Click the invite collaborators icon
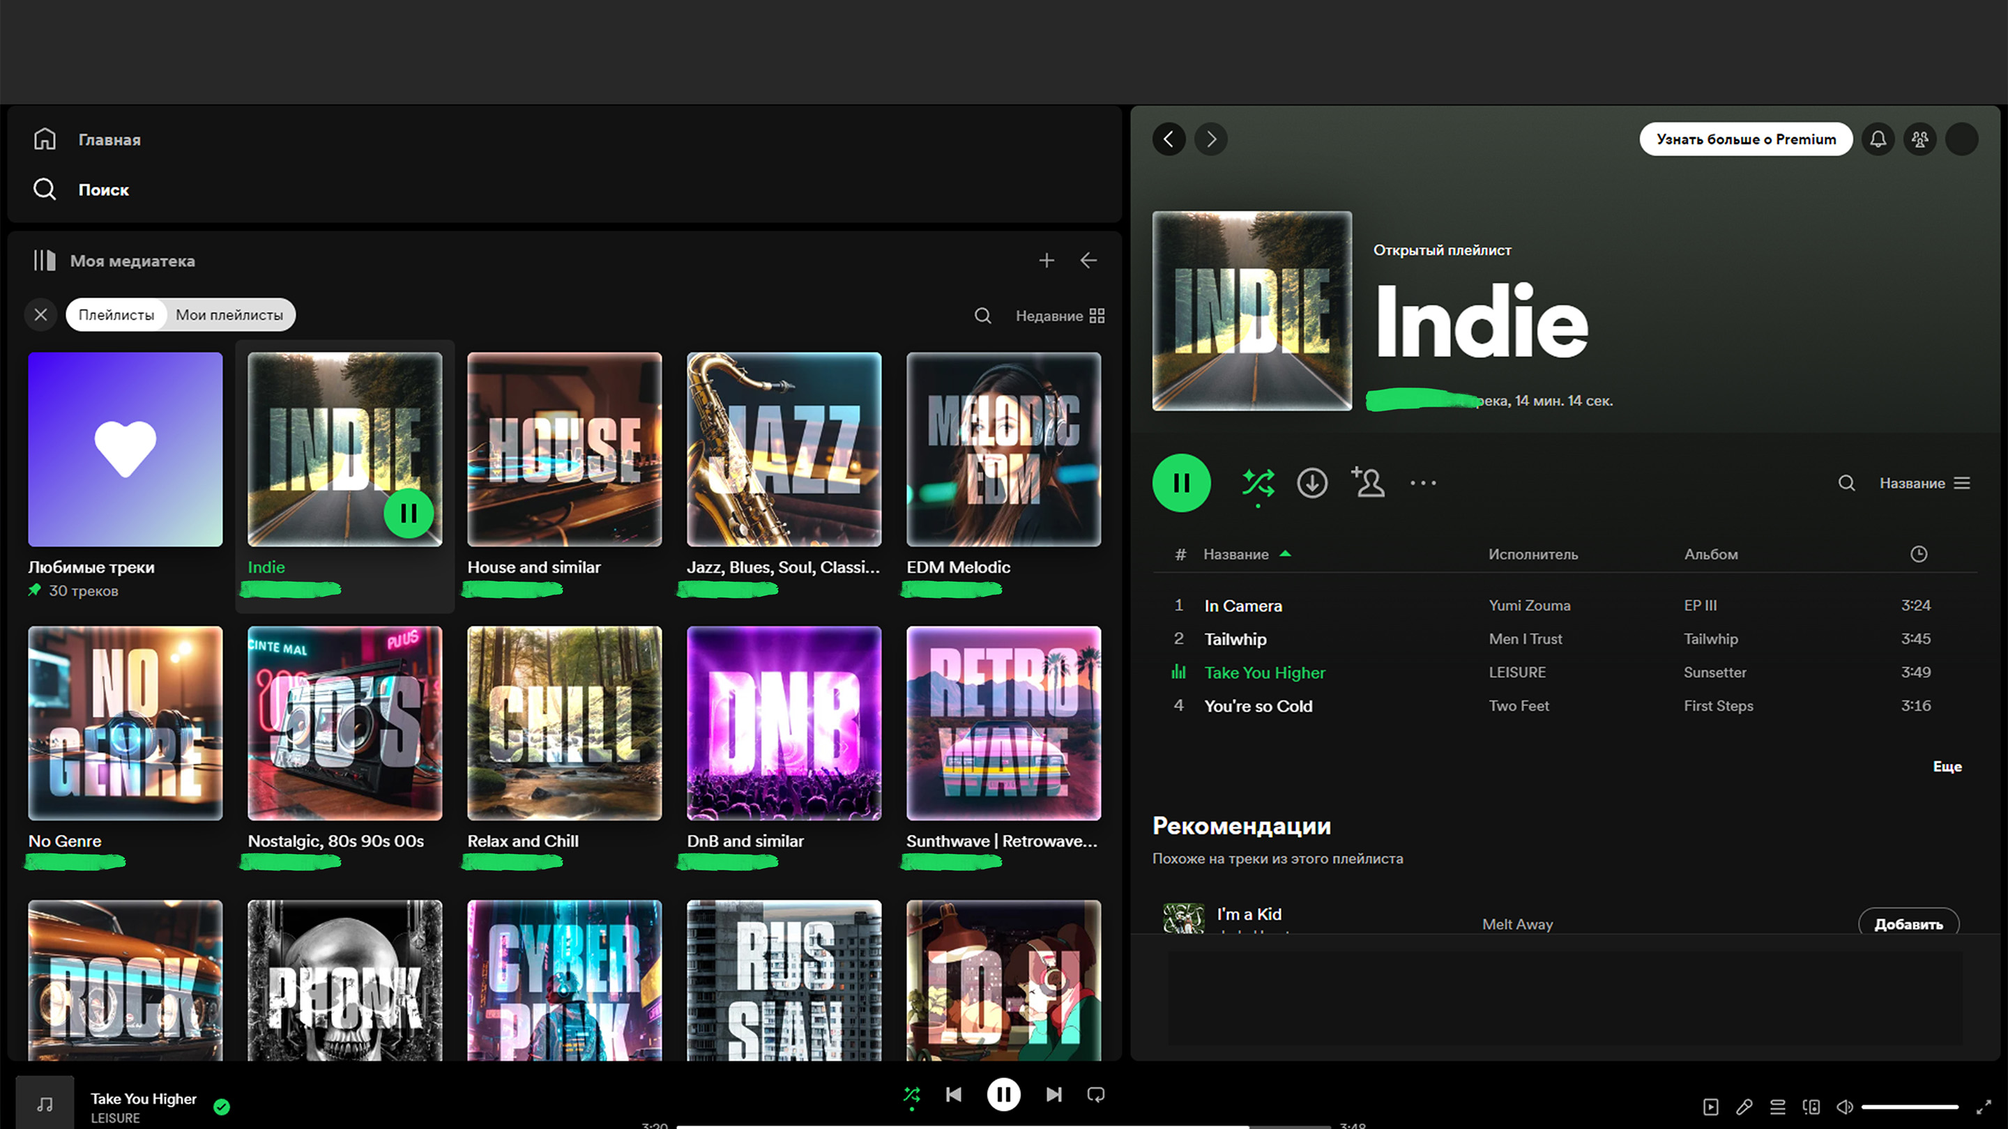The height and width of the screenshot is (1129, 2008). coord(1368,482)
